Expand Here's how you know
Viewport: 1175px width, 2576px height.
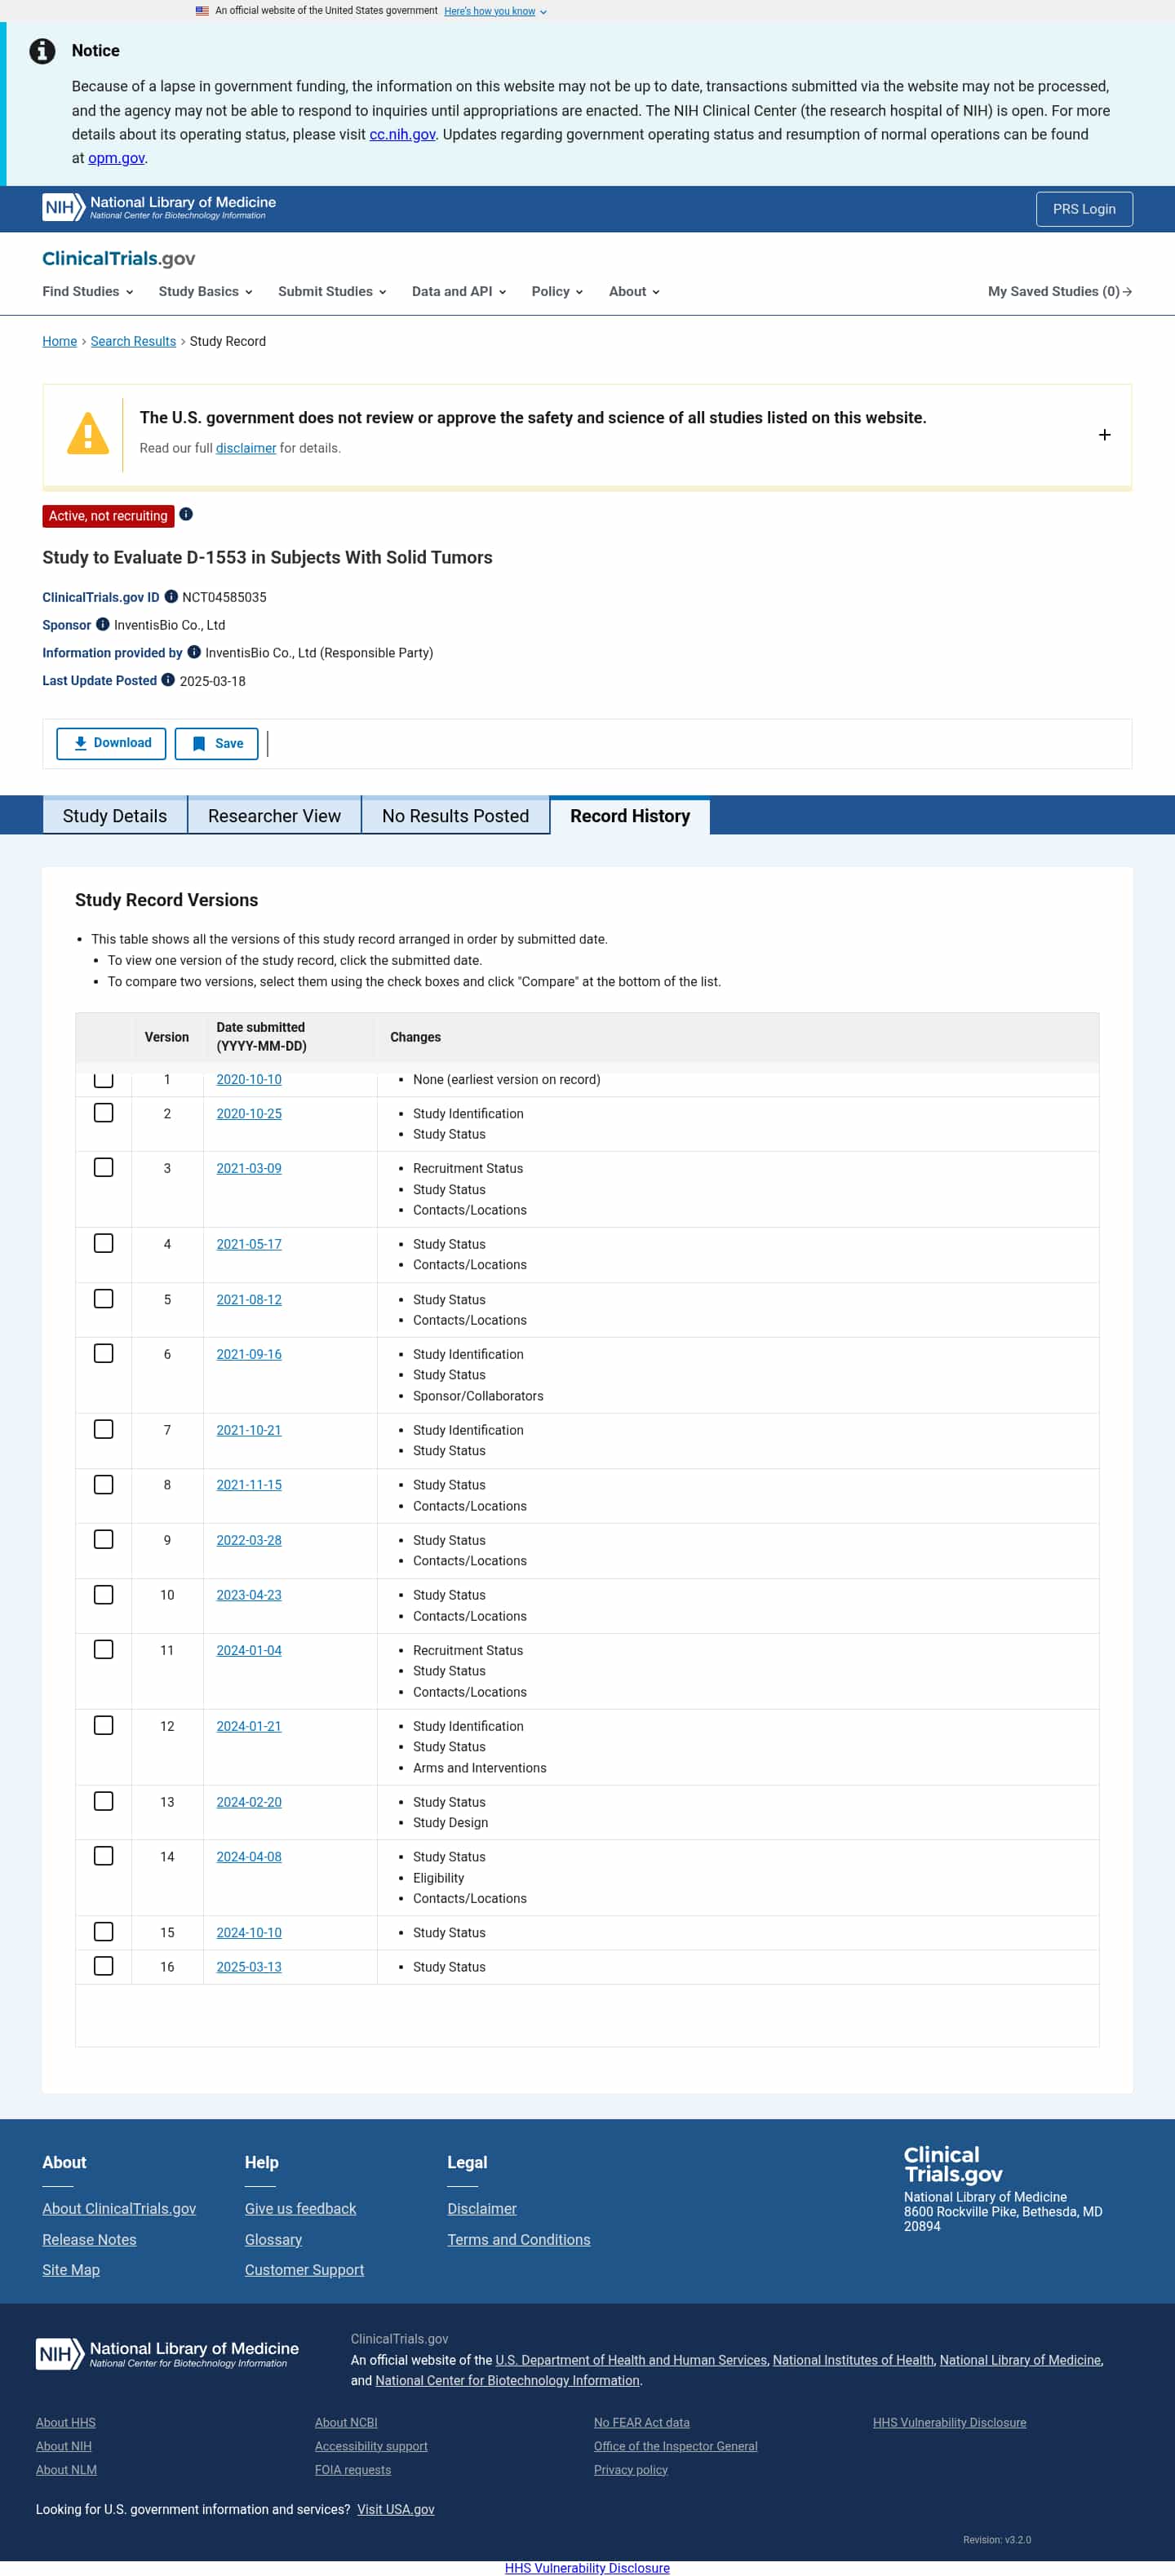tap(495, 11)
